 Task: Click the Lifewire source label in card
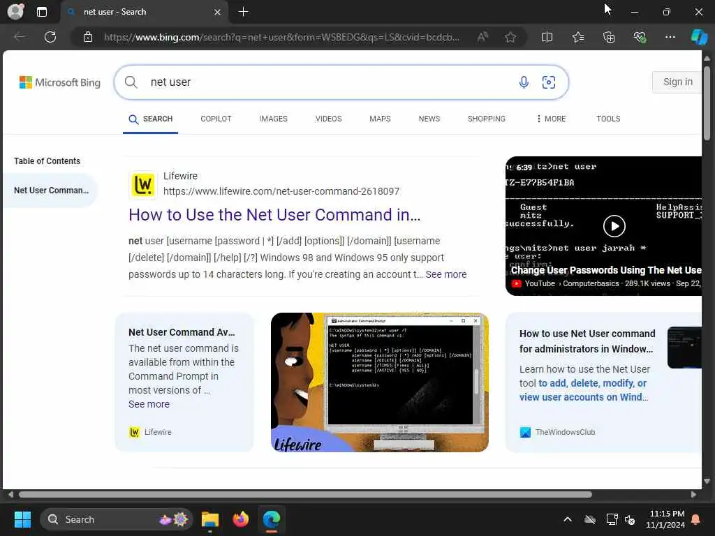tap(151, 432)
